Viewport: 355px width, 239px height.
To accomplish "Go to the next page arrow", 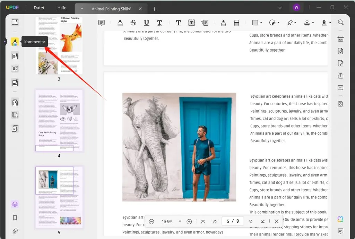I will (250, 222).
